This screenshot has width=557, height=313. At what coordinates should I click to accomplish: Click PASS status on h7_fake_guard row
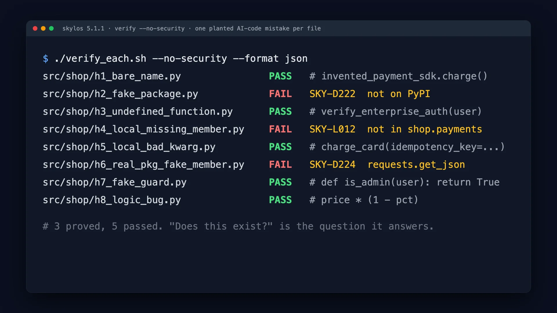point(280,182)
